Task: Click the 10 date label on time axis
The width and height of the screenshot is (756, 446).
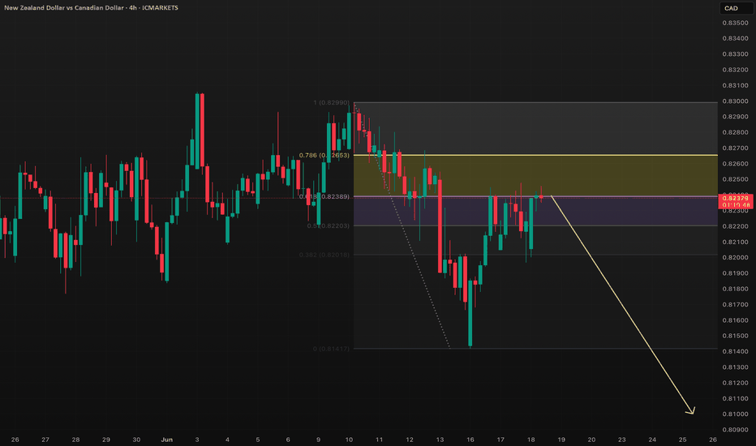Action: (x=349, y=440)
